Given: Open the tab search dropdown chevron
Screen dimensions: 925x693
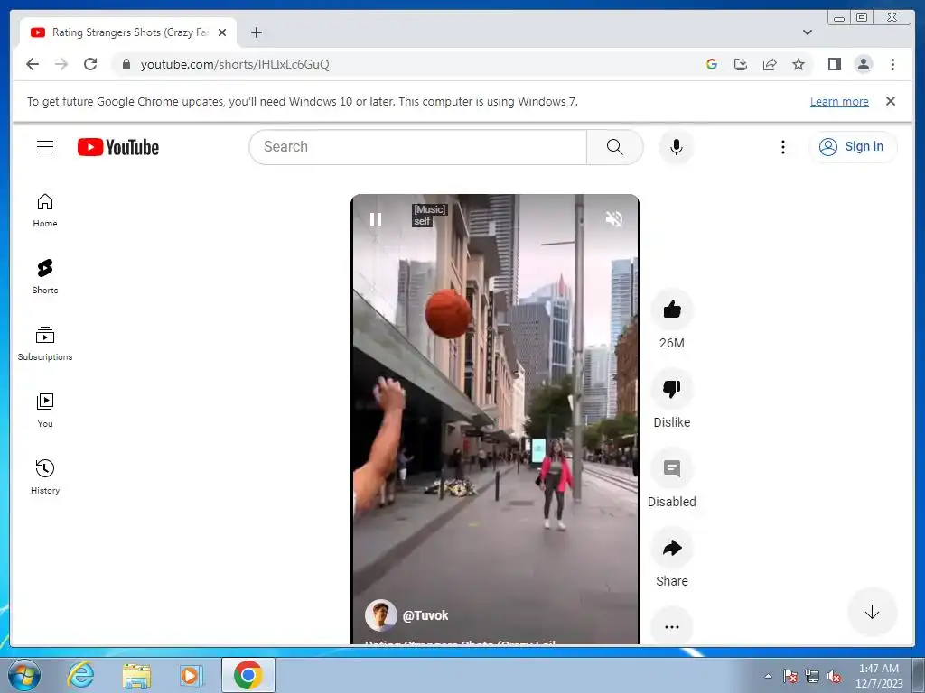Looking at the screenshot, I should 808,32.
